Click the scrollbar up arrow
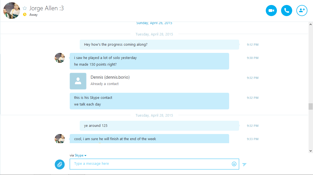Image resolution: width=313 pixels, height=175 pixels. (x=311, y=24)
